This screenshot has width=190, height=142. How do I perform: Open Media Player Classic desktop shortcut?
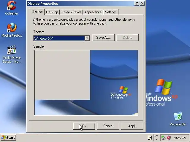click(12, 54)
